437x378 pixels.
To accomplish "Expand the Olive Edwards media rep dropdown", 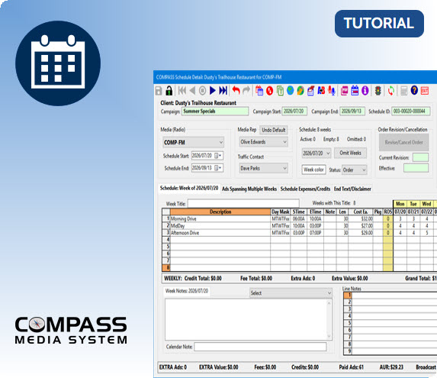I will click(263, 142).
